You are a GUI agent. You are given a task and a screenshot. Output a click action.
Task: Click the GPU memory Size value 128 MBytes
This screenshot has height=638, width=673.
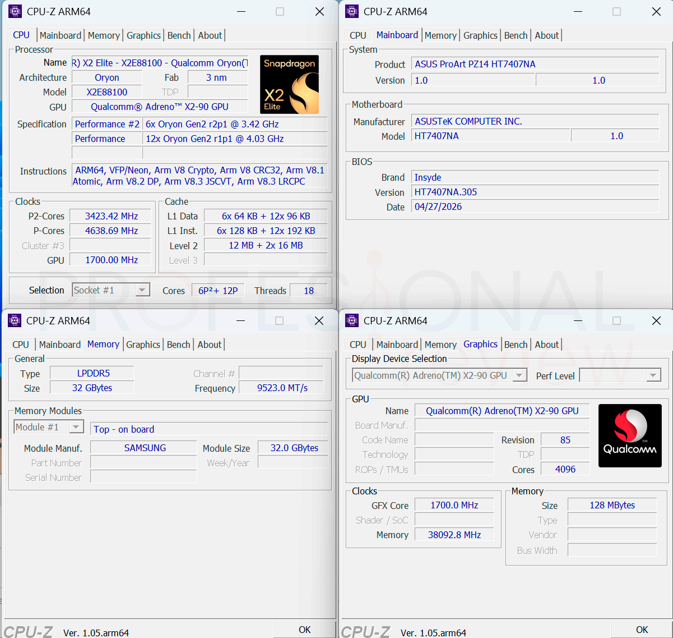click(x=612, y=505)
